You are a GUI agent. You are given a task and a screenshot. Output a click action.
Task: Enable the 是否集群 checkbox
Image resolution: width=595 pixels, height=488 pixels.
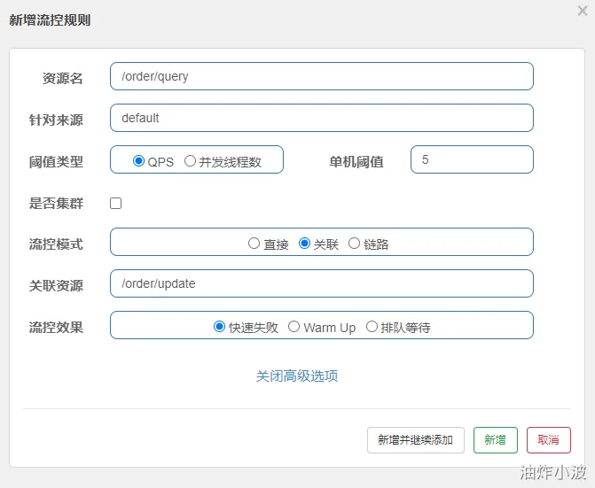115,203
